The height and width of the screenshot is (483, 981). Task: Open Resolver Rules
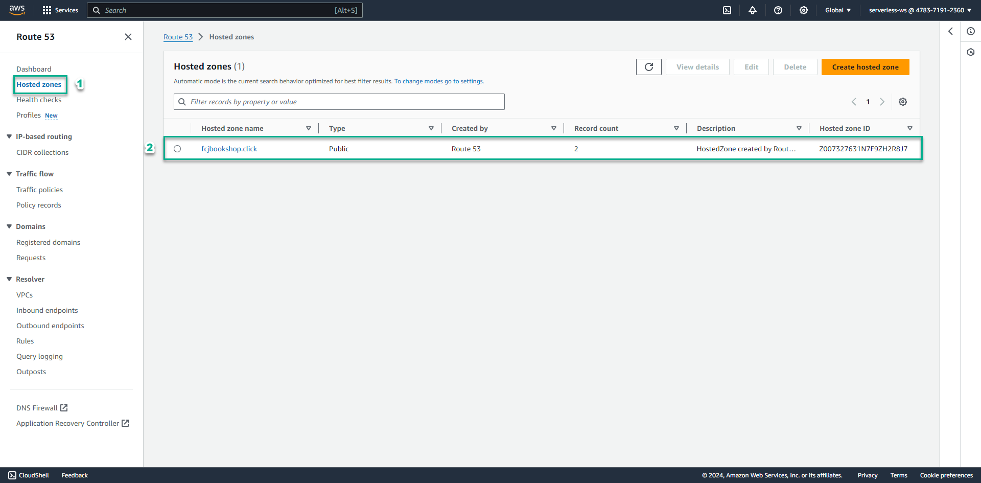25,341
